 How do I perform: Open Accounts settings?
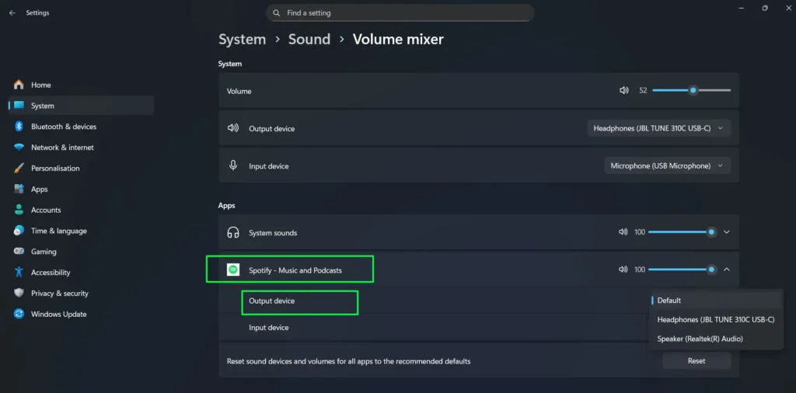(x=81, y=210)
